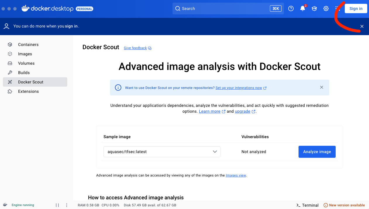369x209 pixels.
Task: Click the ⌘K shortcut badge
Action: (x=276, y=8)
